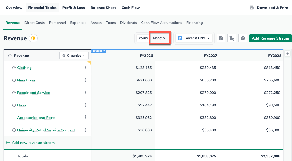Viewport: 292px width, 161px height.
Task: Open three-dot menu for Clothing row
Action: 85,68
